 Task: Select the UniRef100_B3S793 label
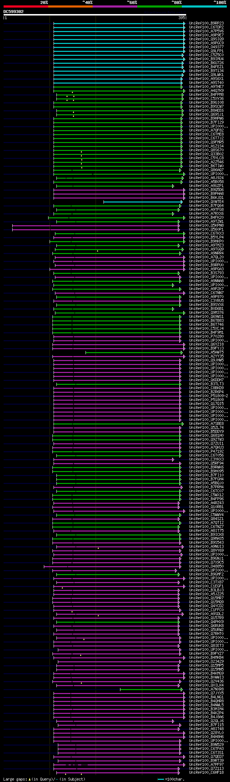pyautogui.click(x=206, y=273)
